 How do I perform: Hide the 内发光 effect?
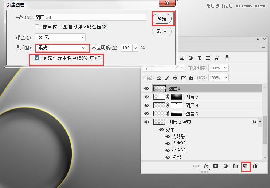coord(168,144)
